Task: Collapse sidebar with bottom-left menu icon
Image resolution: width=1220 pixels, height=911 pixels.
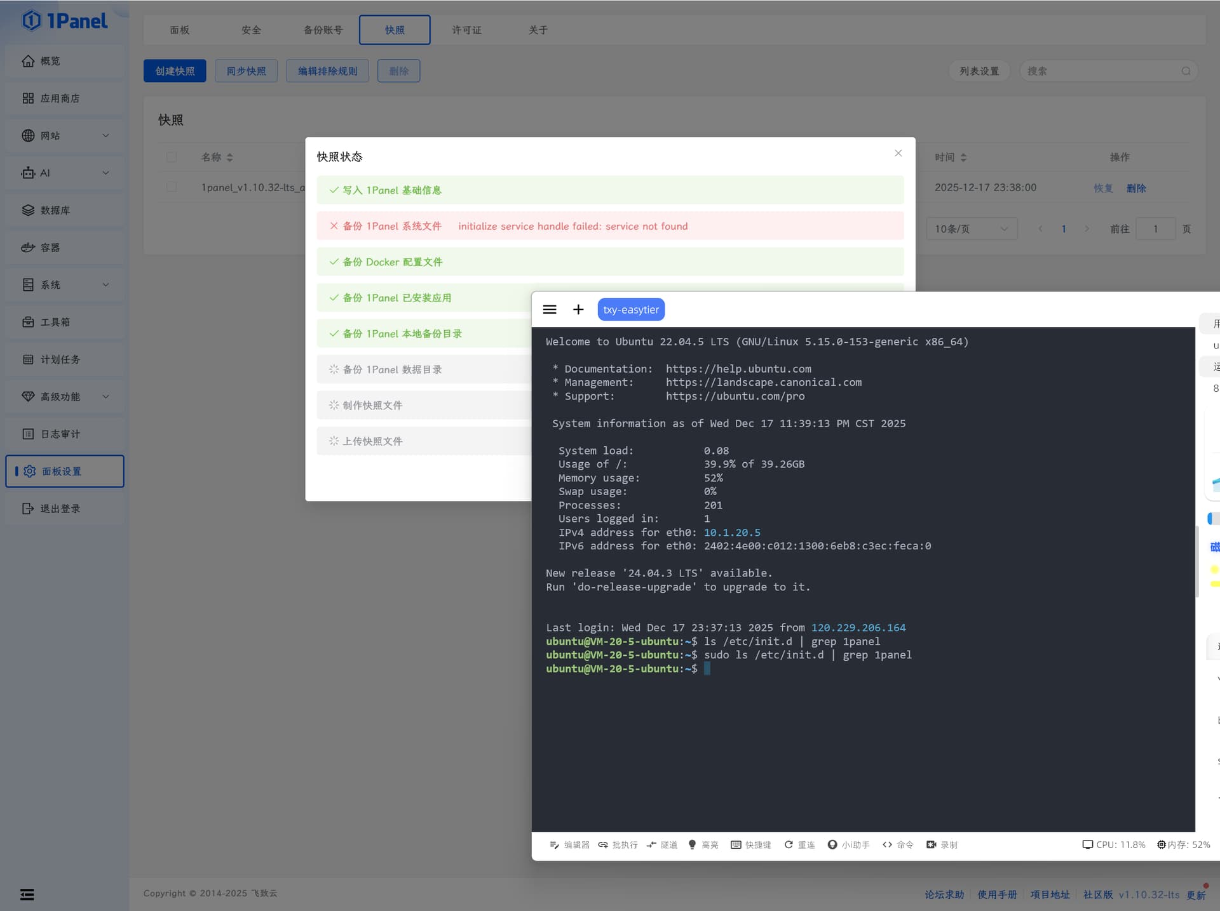Action: click(x=27, y=894)
